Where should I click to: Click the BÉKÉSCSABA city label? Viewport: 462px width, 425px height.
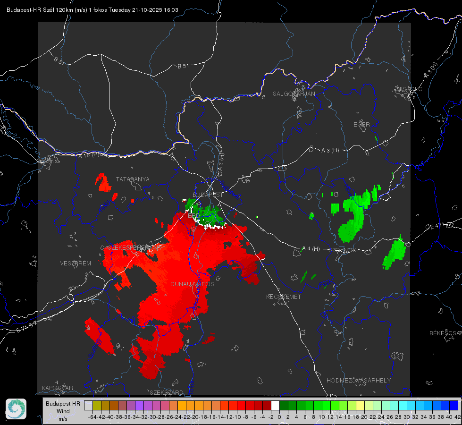445,333
